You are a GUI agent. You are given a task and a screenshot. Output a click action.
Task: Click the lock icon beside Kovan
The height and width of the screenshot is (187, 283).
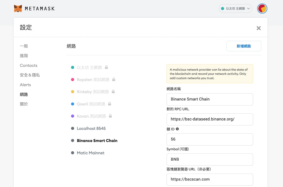(110, 116)
